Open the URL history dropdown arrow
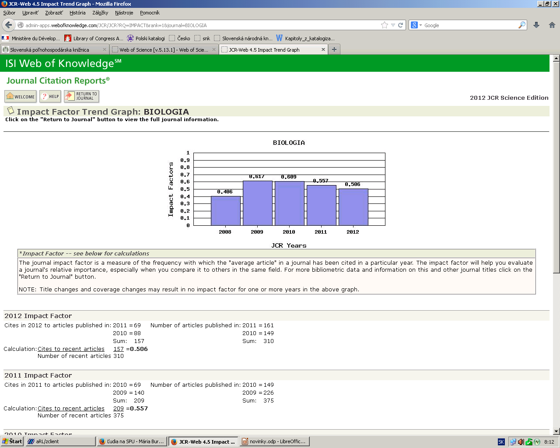This screenshot has width=560, height=448. pos(393,25)
